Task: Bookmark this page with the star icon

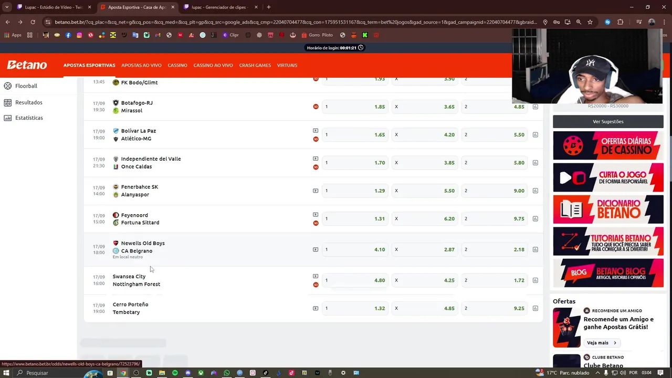Action: point(590,22)
